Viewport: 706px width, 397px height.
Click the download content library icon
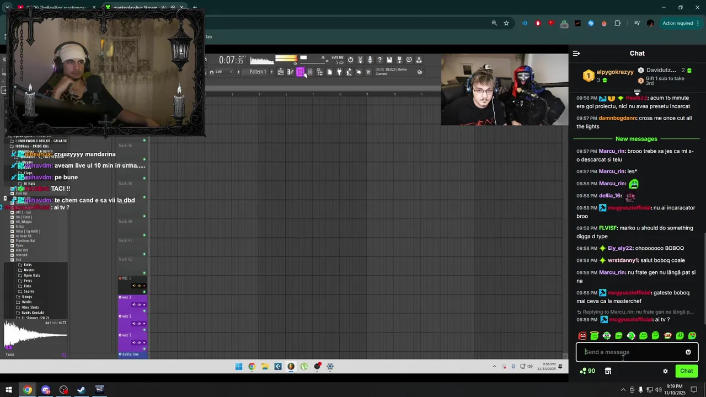pyautogui.click(x=419, y=60)
